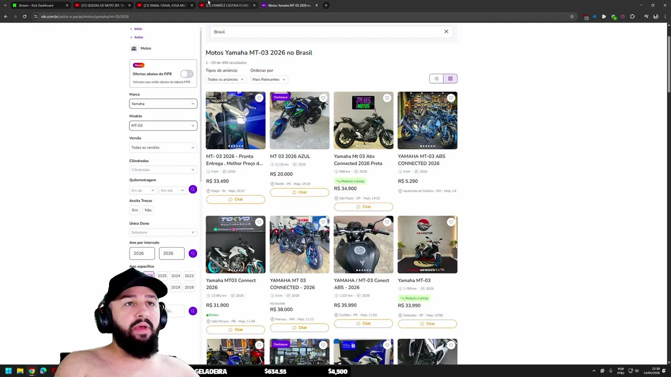Bookmark this page with the star icon
Image resolution: width=671 pixels, height=377 pixels.
click(572, 16)
